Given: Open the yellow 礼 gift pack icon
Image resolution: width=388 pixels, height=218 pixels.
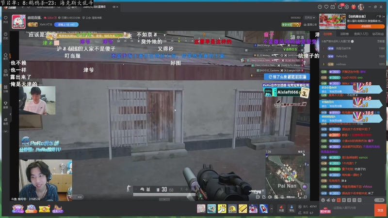Looking at the screenshot, I should click(45, 209).
